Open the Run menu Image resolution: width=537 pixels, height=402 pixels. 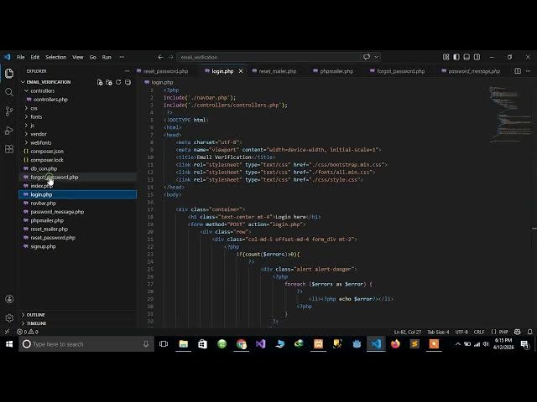click(107, 57)
